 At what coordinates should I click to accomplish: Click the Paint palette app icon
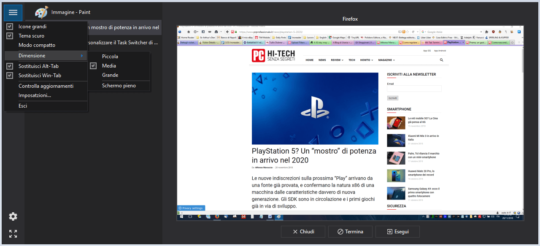pyautogui.click(x=41, y=12)
